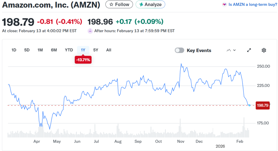Select the 1D time range tab
The height and width of the screenshot is (151, 278).
[x=14, y=50]
